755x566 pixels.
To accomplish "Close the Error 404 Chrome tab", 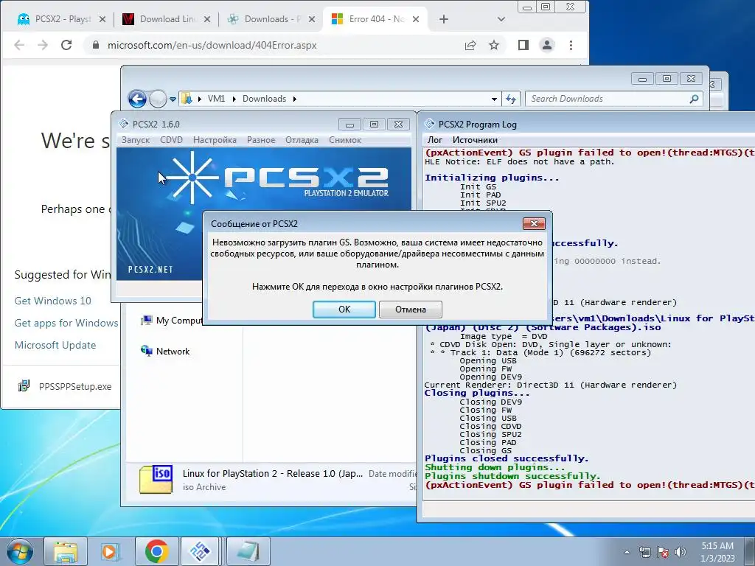I will [x=416, y=19].
